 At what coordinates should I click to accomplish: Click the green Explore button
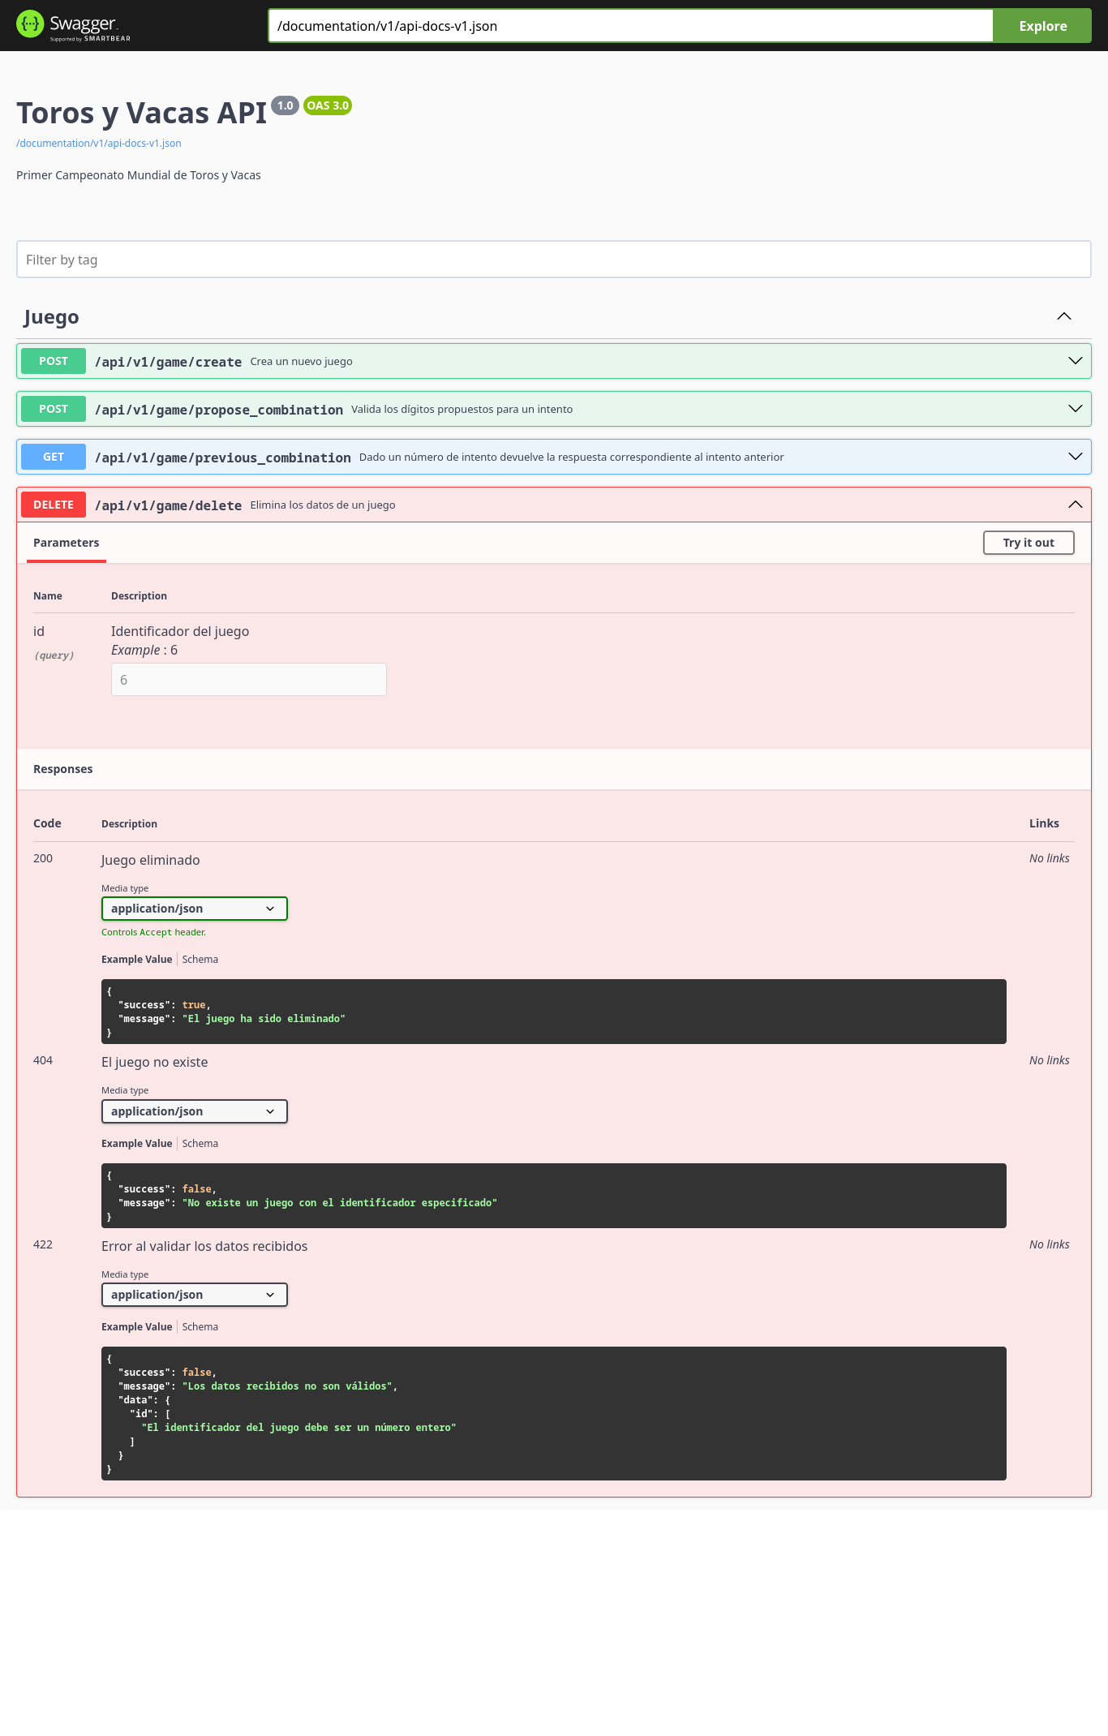1042,26
